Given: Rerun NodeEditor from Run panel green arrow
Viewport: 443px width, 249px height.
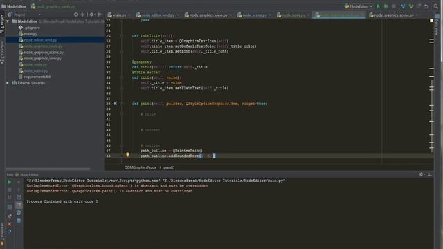Looking at the screenshot, I should (9, 182).
